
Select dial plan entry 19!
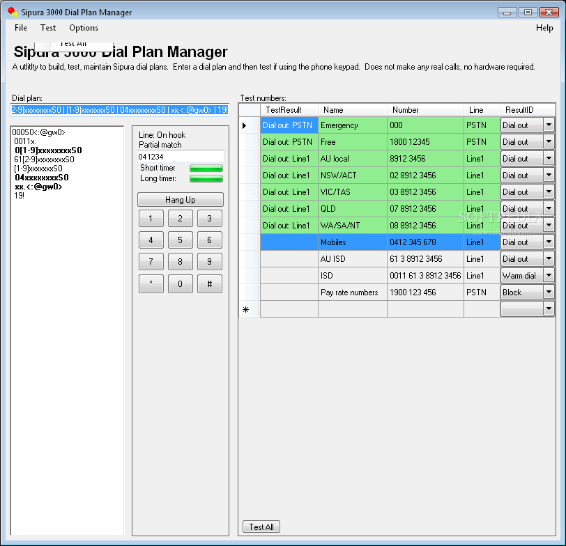[x=19, y=196]
